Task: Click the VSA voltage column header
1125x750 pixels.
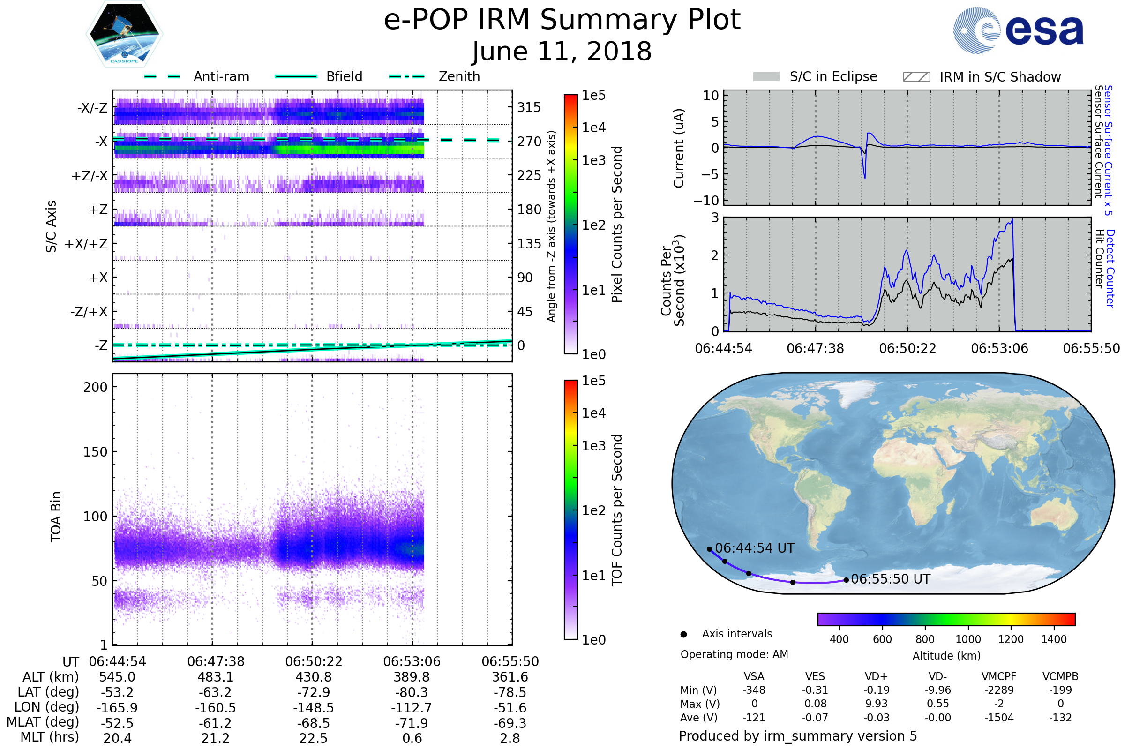Action: (754, 676)
